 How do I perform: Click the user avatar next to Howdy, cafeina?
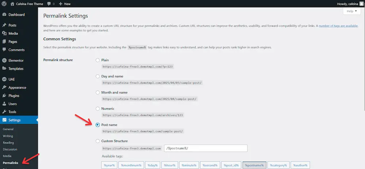tap(361, 4)
